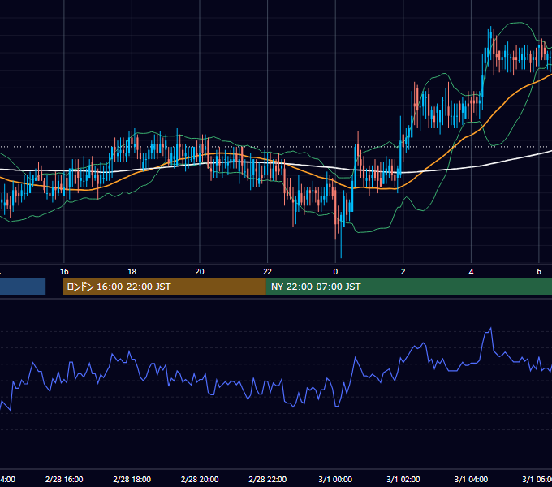Click the 16 hour label on upper axis
The height and width of the screenshot is (487, 552).
click(64, 272)
